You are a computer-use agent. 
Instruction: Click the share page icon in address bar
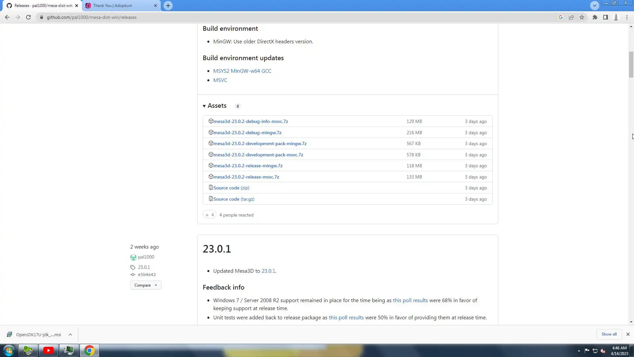tap(571, 17)
